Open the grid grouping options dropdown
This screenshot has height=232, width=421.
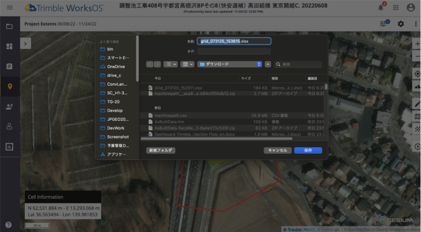[x=188, y=64]
